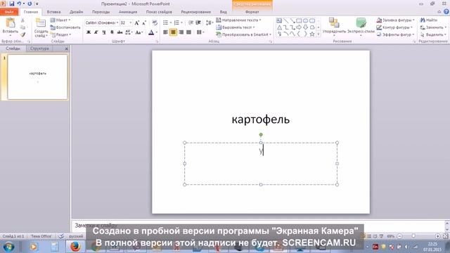Switch to the Формат tab
The height and width of the screenshot is (253, 450).
(252, 12)
